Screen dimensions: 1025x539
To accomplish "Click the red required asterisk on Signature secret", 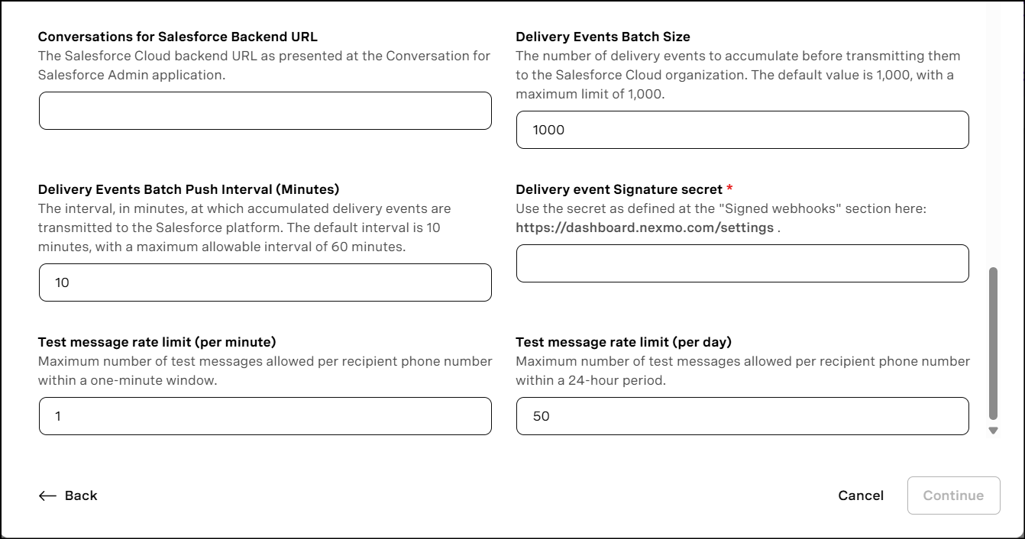I will point(729,189).
